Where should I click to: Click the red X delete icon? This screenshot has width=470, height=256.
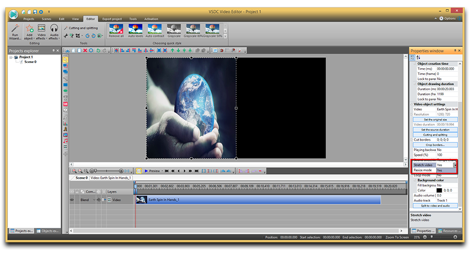[85, 51]
